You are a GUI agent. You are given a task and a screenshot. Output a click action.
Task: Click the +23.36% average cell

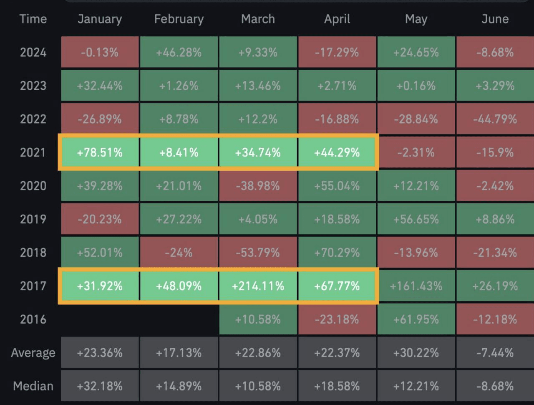(100, 353)
